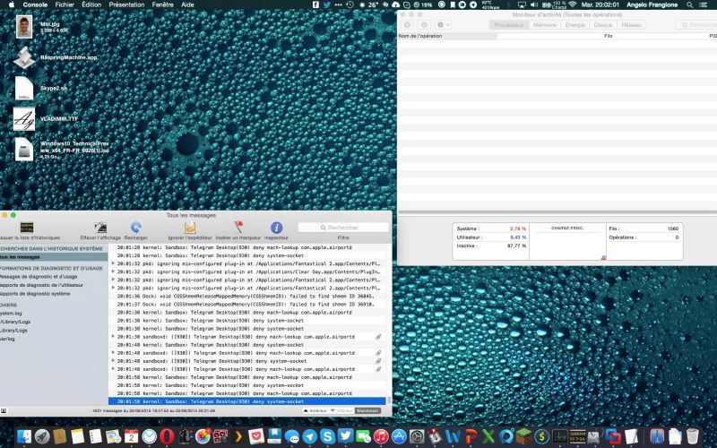
Task: Open the Fenêtre menu
Action: point(163,4)
